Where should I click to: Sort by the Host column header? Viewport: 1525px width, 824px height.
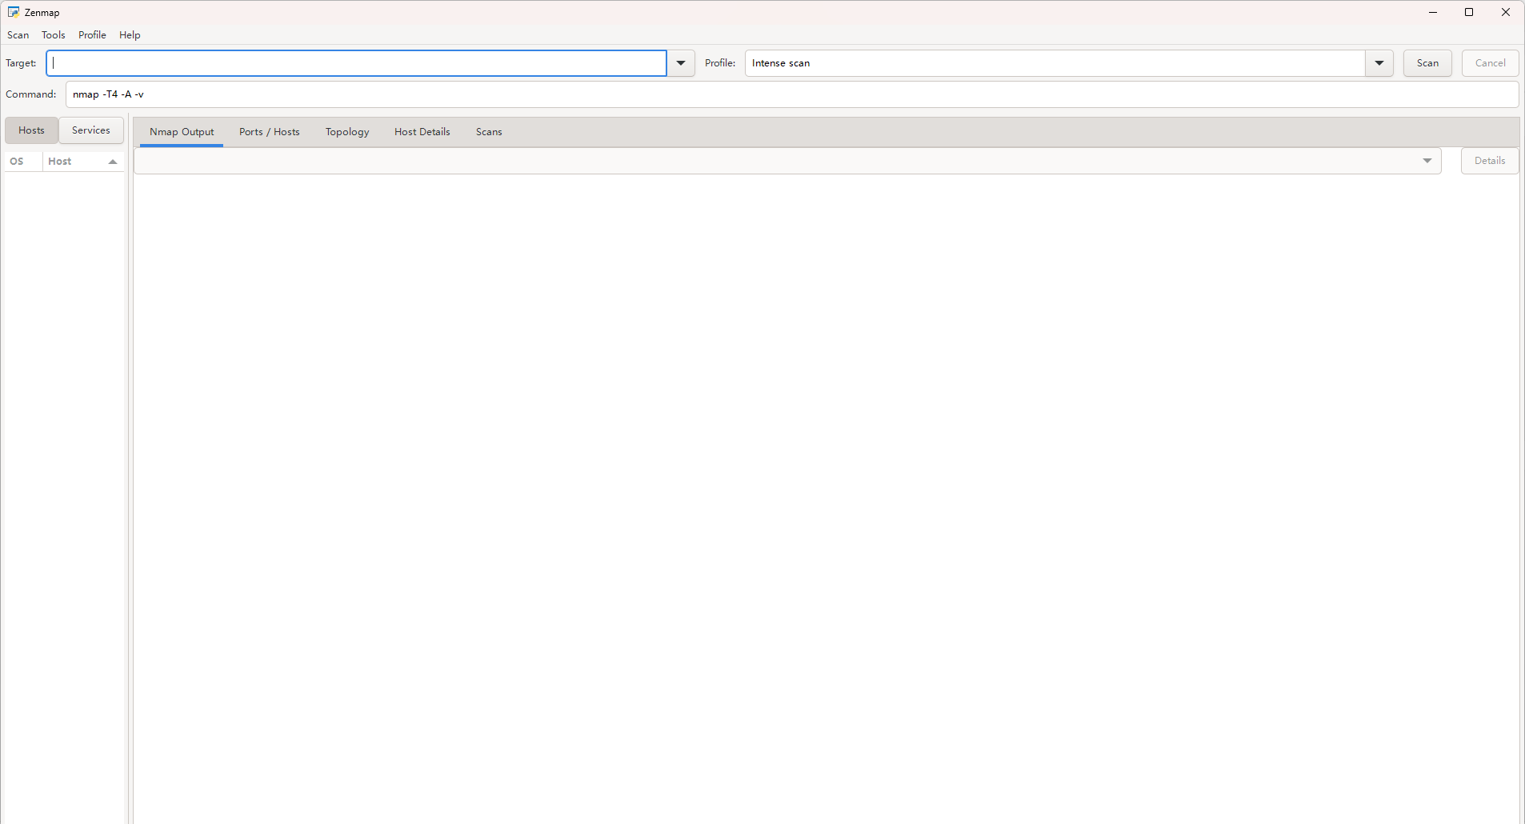pos(83,162)
